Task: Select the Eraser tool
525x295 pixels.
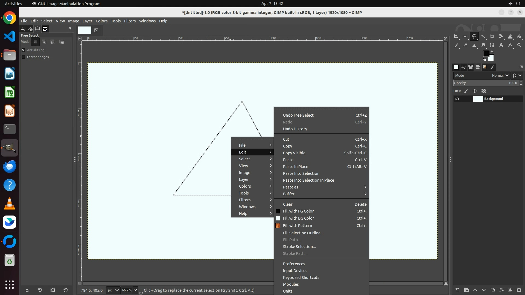Action: click(465, 45)
